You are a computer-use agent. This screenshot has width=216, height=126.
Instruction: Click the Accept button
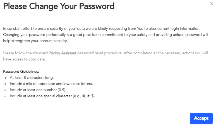coord(201,118)
